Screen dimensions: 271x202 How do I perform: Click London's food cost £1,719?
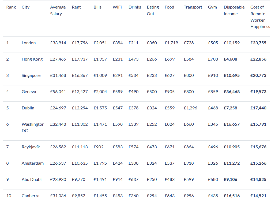click(x=171, y=43)
